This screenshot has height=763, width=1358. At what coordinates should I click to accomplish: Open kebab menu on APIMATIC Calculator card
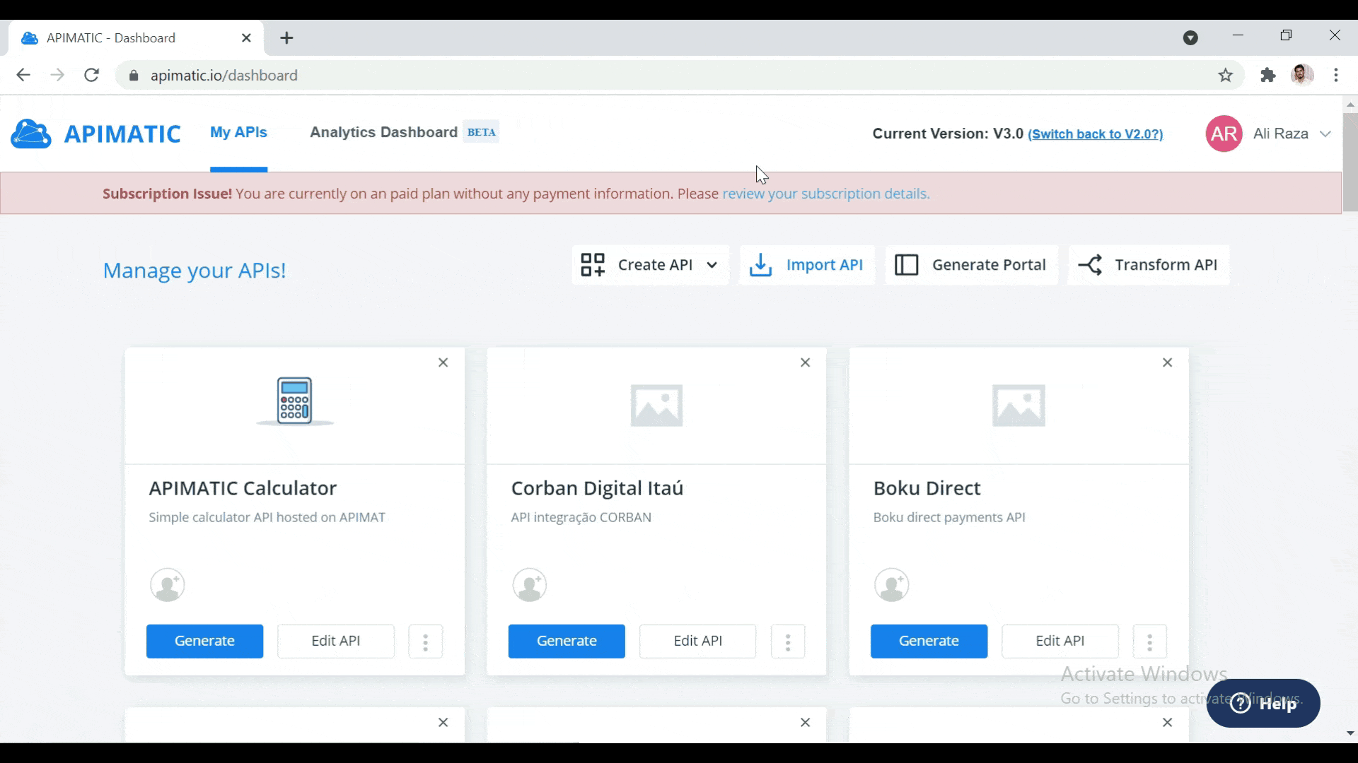(425, 641)
